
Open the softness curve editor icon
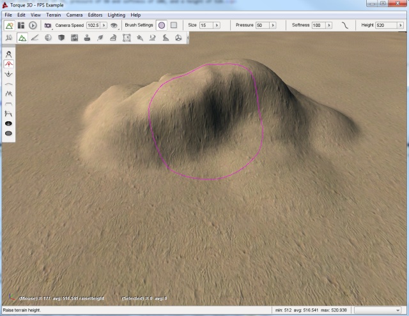point(346,25)
